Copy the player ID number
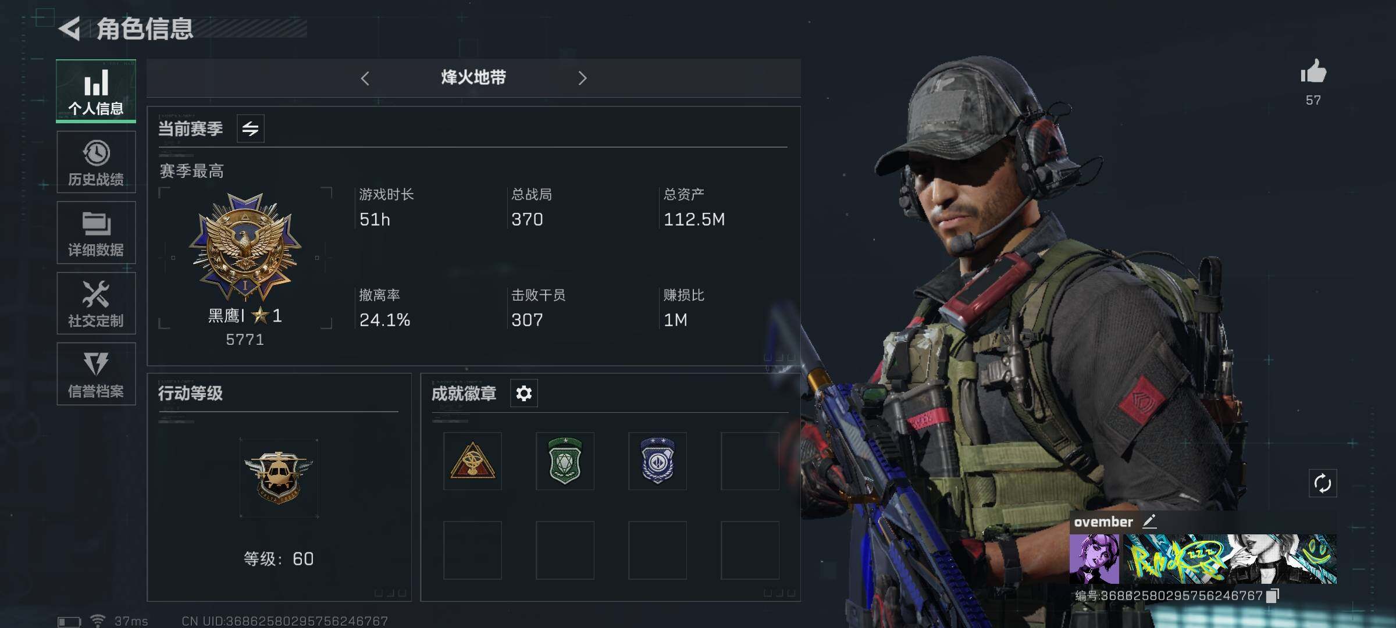The width and height of the screenshot is (1396, 628). click(x=1273, y=596)
